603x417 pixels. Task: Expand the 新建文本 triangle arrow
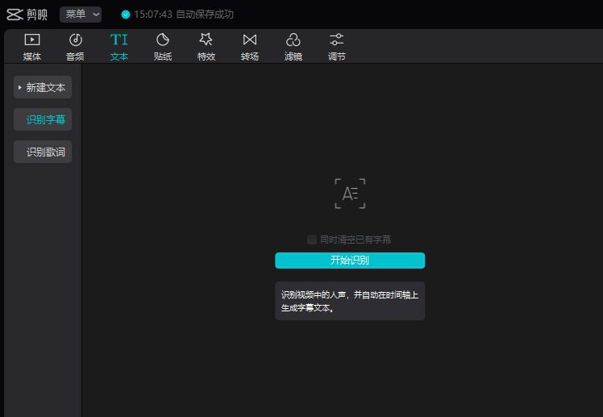click(x=20, y=87)
